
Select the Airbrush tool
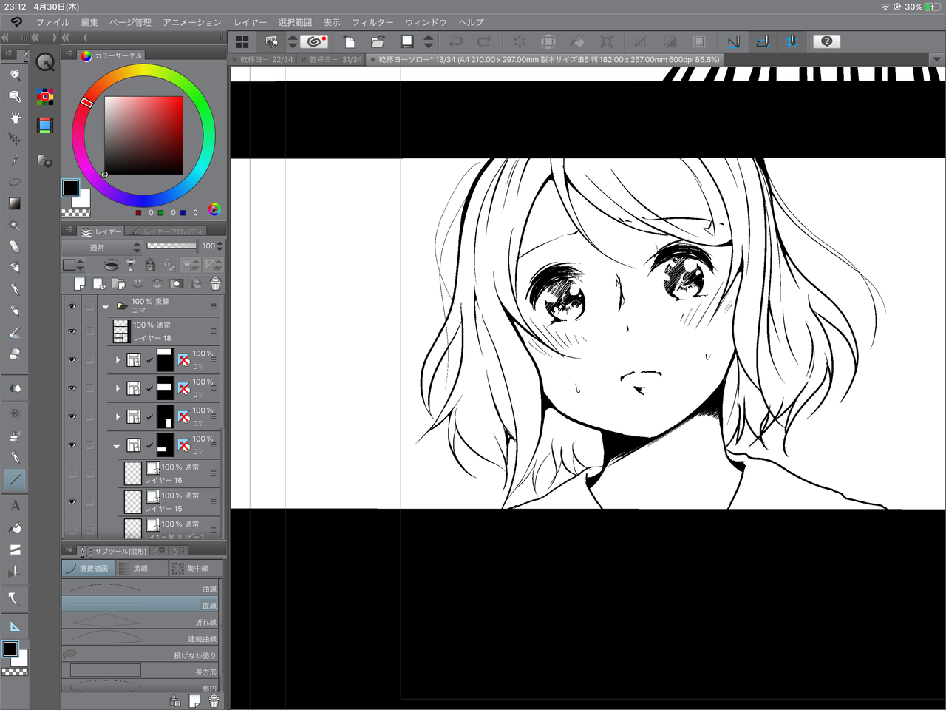[x=15, y=436]
